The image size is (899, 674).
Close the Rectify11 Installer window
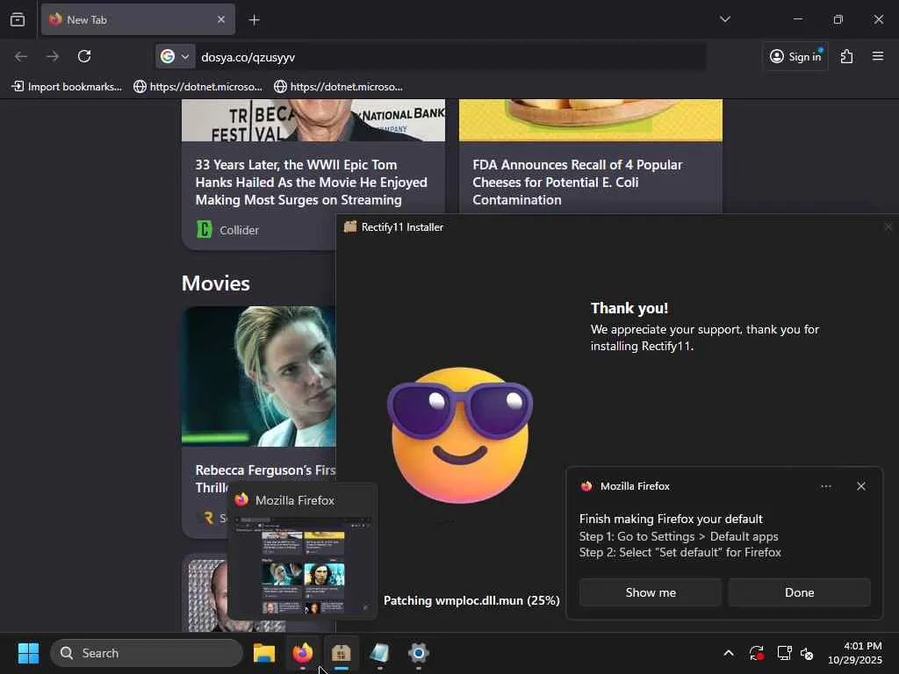888,227
